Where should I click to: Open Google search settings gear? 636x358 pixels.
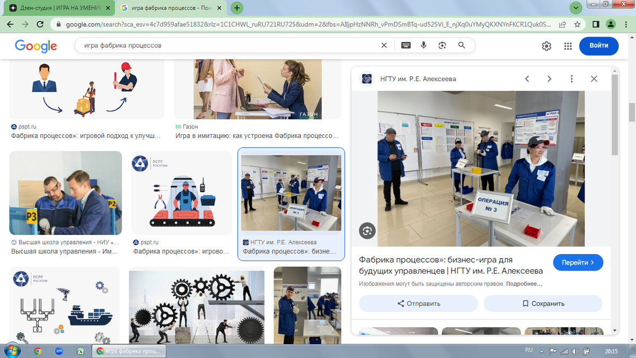(x=546, y=46)
